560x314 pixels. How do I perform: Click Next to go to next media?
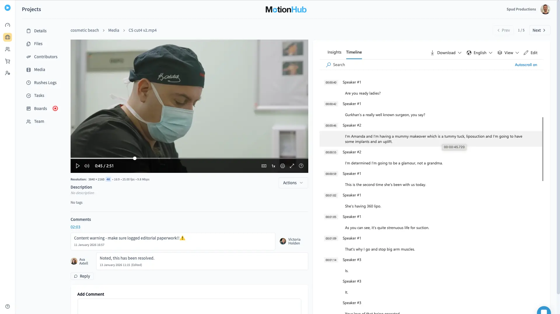[539, 30]
